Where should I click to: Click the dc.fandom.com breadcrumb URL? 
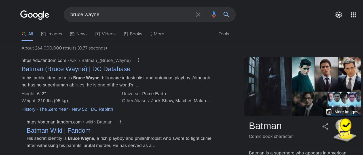pos(76,60)
